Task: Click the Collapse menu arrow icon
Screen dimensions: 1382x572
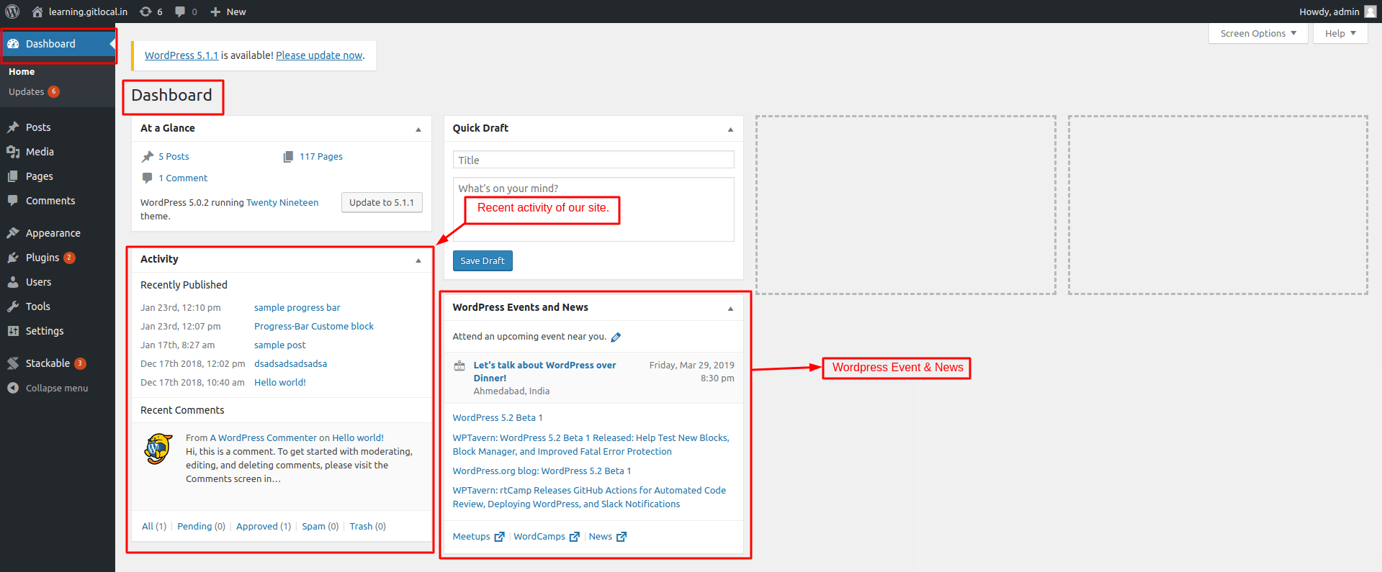Action: [x=13, y=388]
